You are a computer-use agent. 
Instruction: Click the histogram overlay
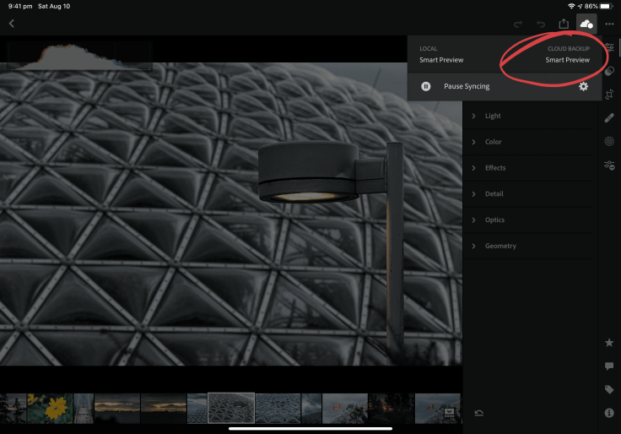(x=78, y=57)
